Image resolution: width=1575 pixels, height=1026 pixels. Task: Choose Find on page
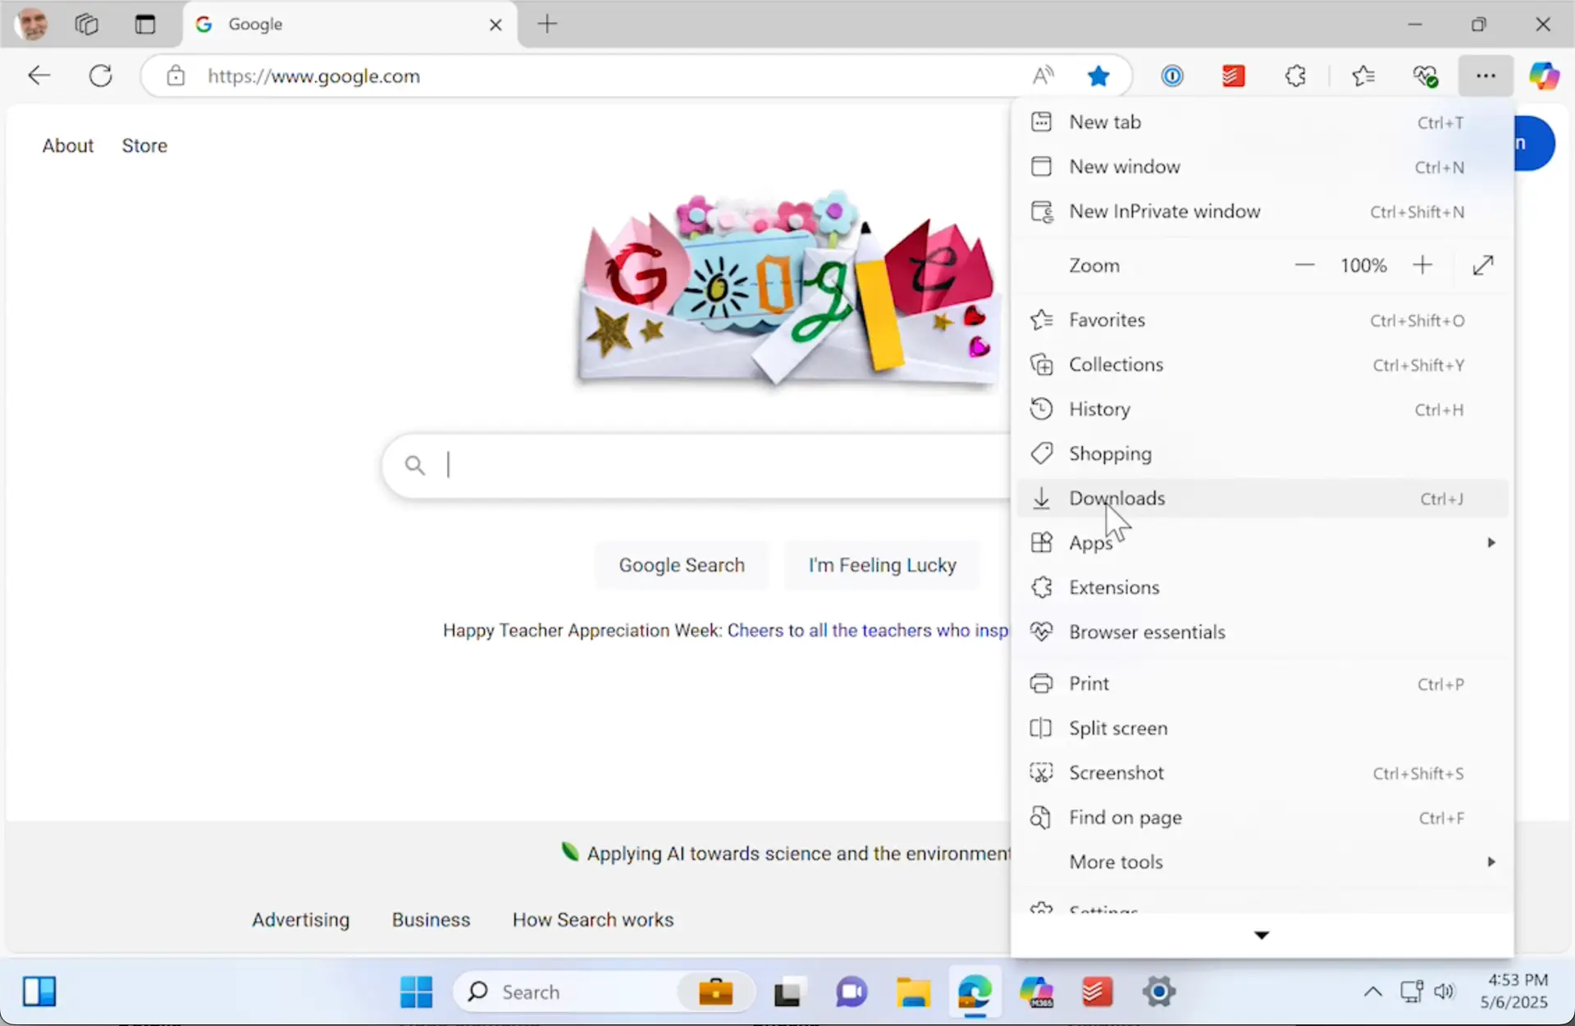(1262, 818)
